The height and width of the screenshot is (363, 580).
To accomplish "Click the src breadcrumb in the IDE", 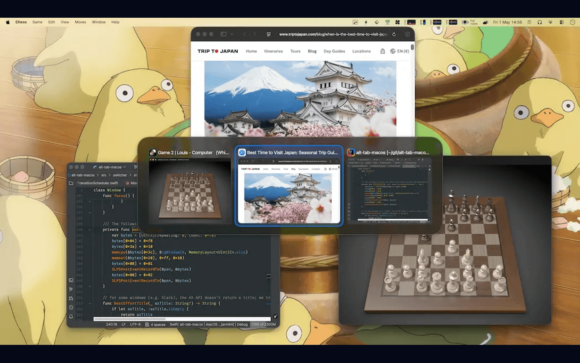I will click(x=104, y=175).
